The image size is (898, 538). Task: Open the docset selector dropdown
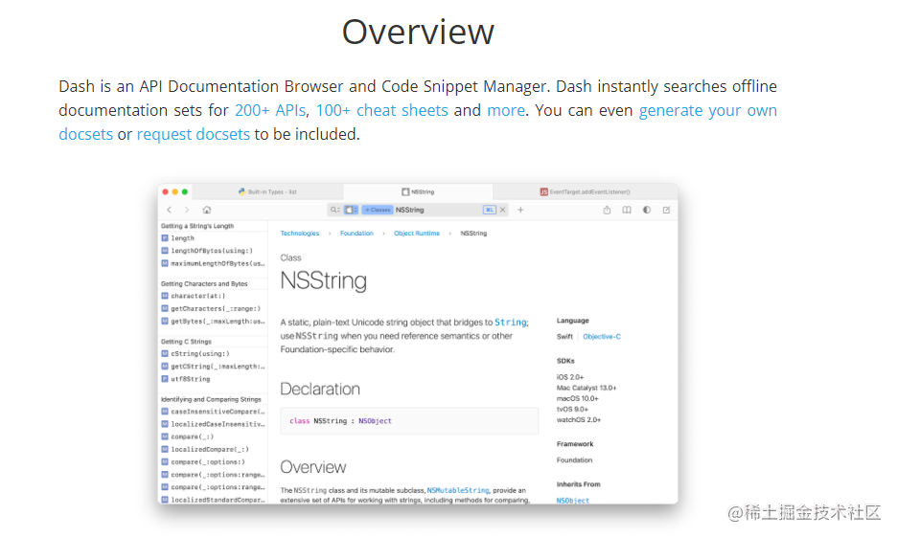point(351,210)
